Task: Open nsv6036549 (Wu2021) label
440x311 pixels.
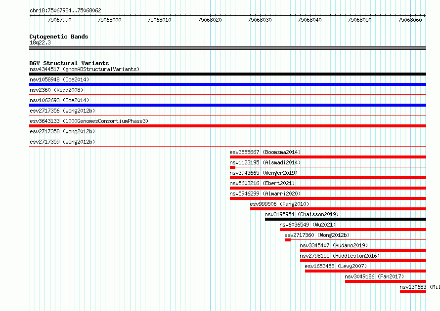Action: coord(308,225)
